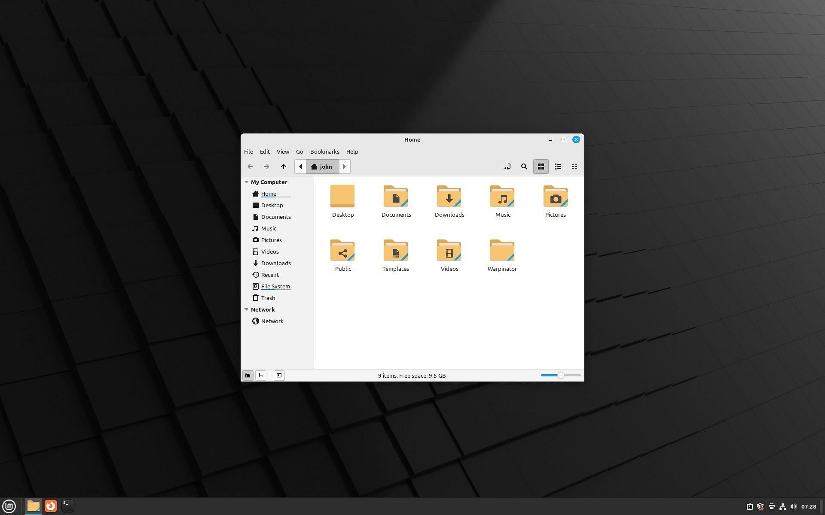Image resolution: width=825 pixels, height=515 pixels.
Task: Open search in file manager
Action: tap(524, 167)
